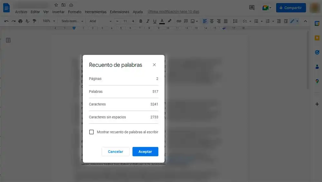Open the zoom 100% dropdown
This screenshot has width=322, height=182.
49,21
